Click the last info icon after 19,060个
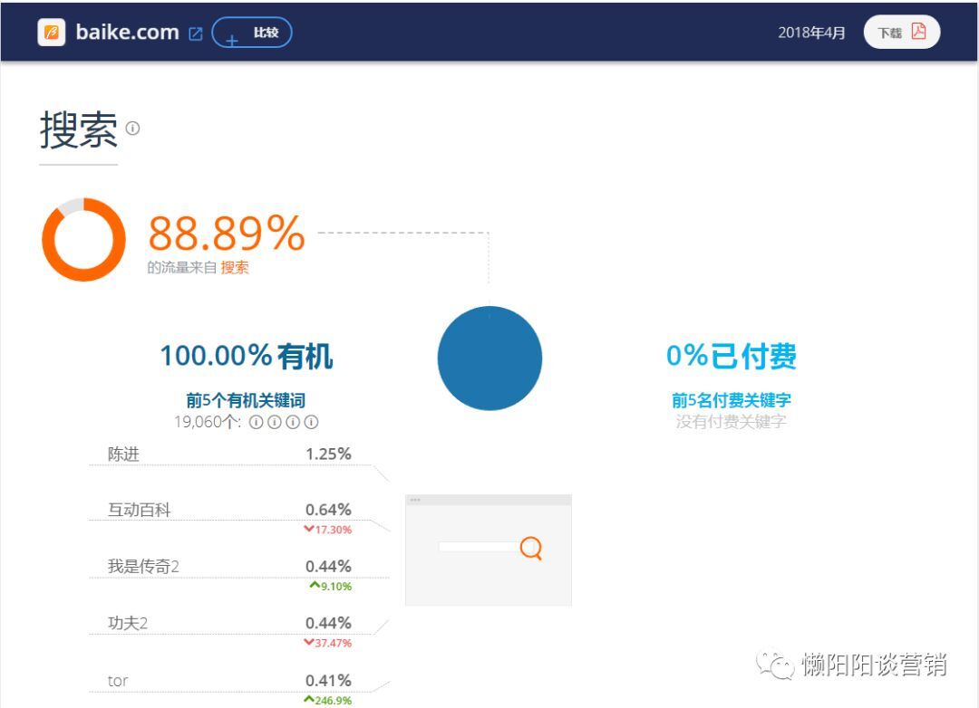The height and width of the screenshot is (708, 979). (x=311, y=422)
